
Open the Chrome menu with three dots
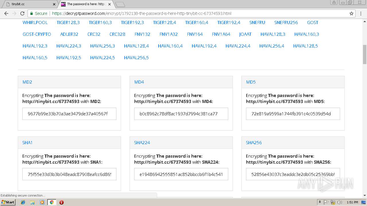[x=361, y=13]
